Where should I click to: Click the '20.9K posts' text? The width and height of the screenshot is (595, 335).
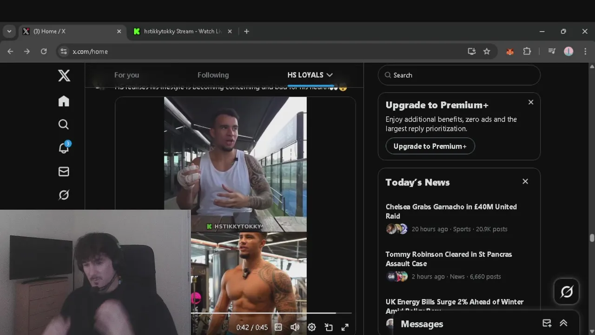(492, 229)
